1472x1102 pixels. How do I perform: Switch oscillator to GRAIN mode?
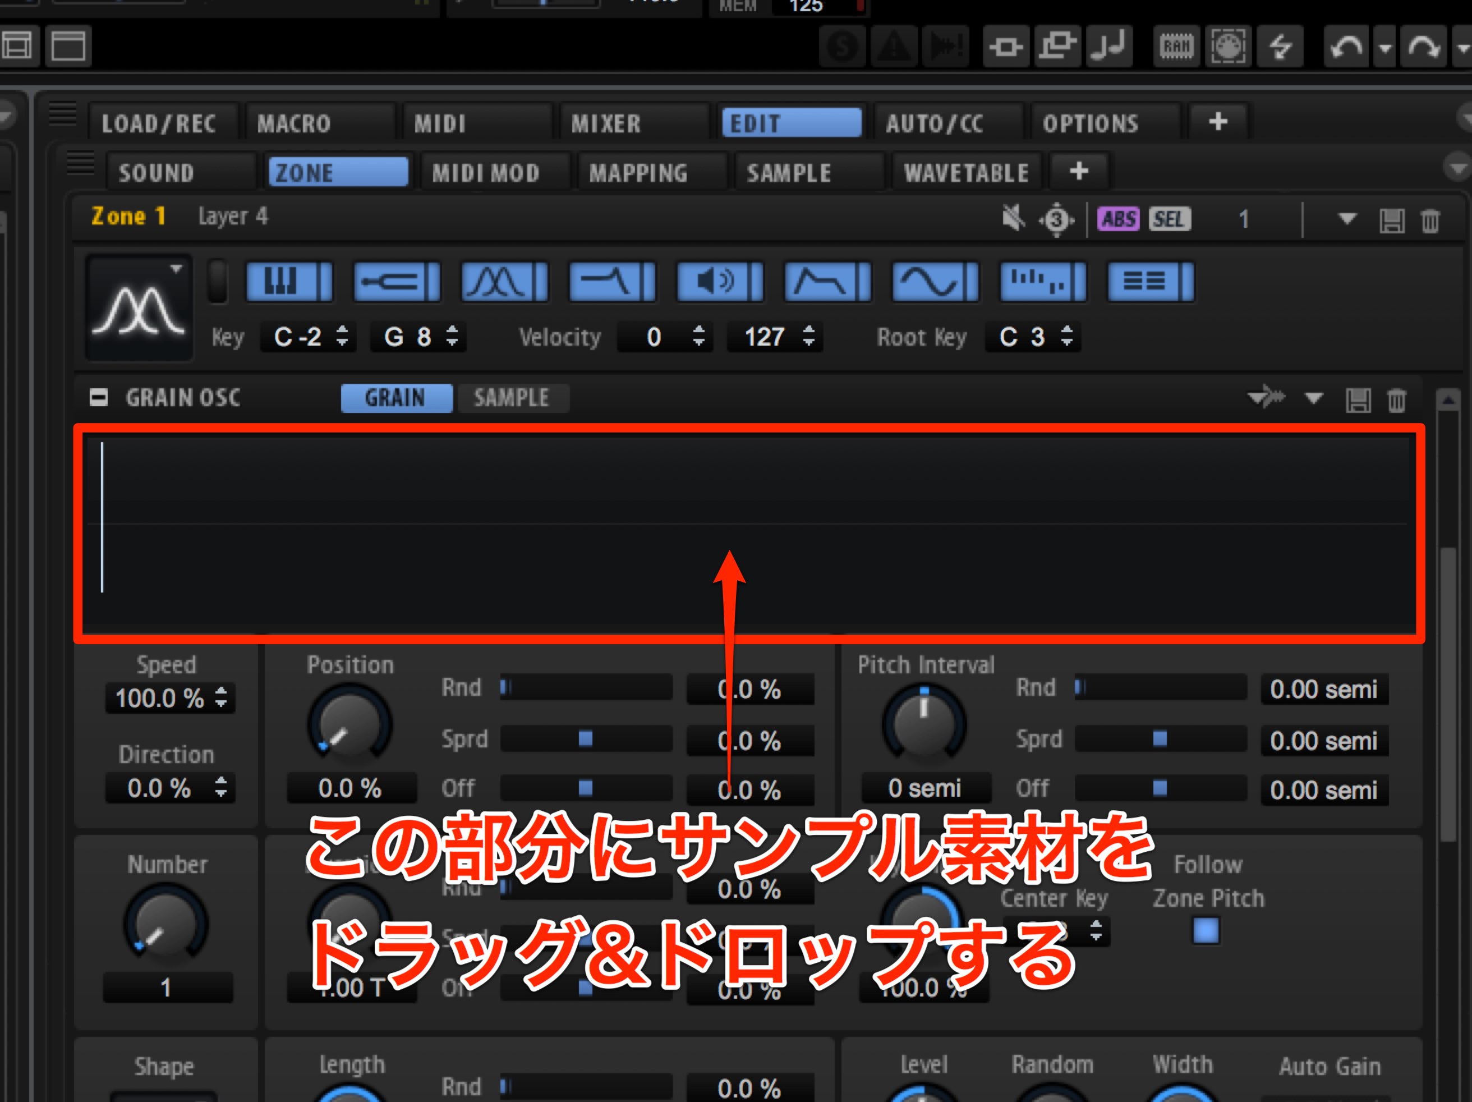396,398
